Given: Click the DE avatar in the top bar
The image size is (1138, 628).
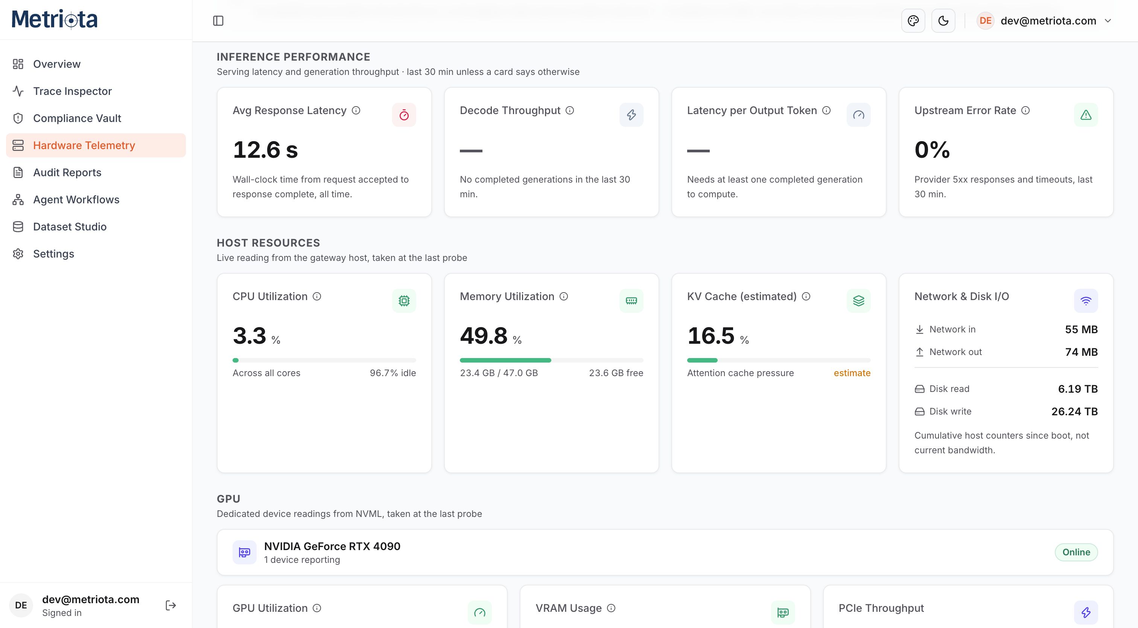Looking at the screenshot, I should [x=985, y=21].
